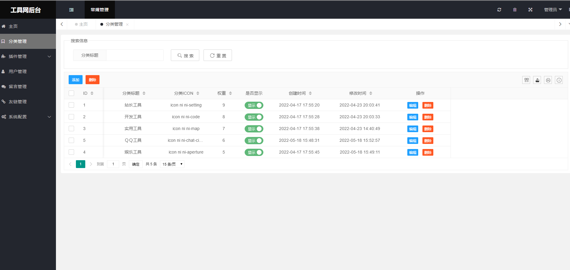
Task: Click the refresh icon in top bar
Action: (499, 10)
